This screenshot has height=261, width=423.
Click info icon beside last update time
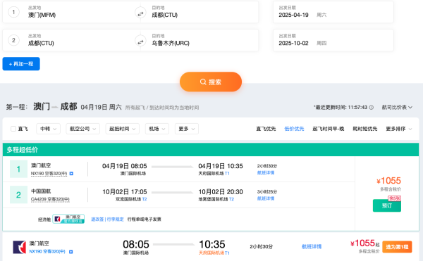372,108
